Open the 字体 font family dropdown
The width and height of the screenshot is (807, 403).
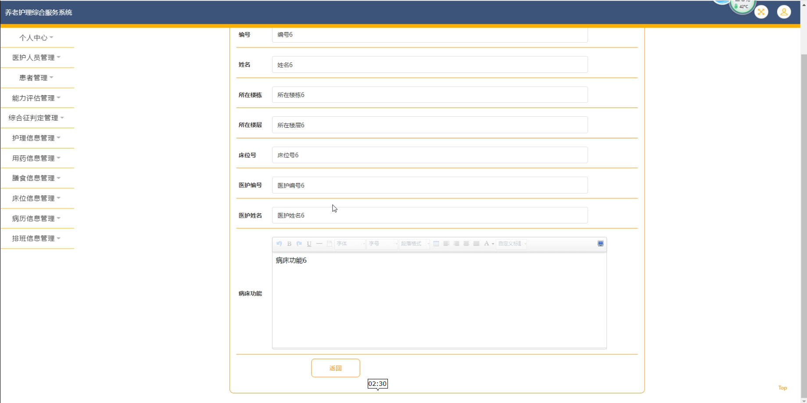351,244
